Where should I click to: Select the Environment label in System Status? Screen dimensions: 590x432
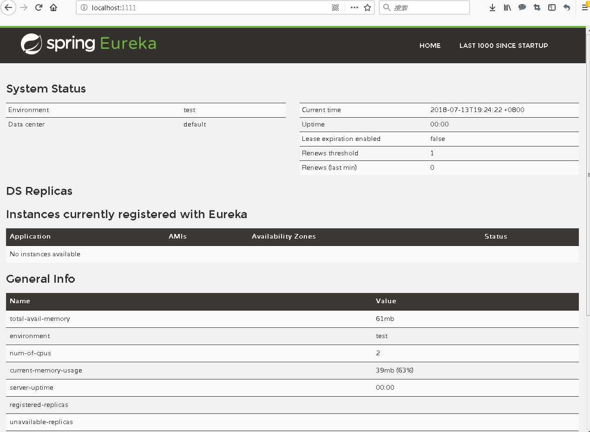pos(28,110)
